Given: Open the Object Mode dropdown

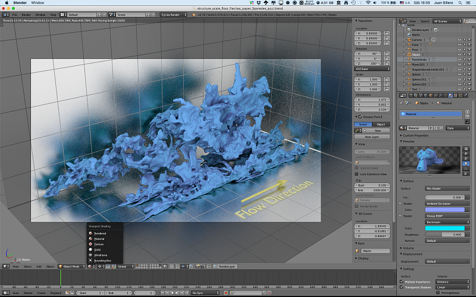Looking at the screenshot, I should click(73, 266).
